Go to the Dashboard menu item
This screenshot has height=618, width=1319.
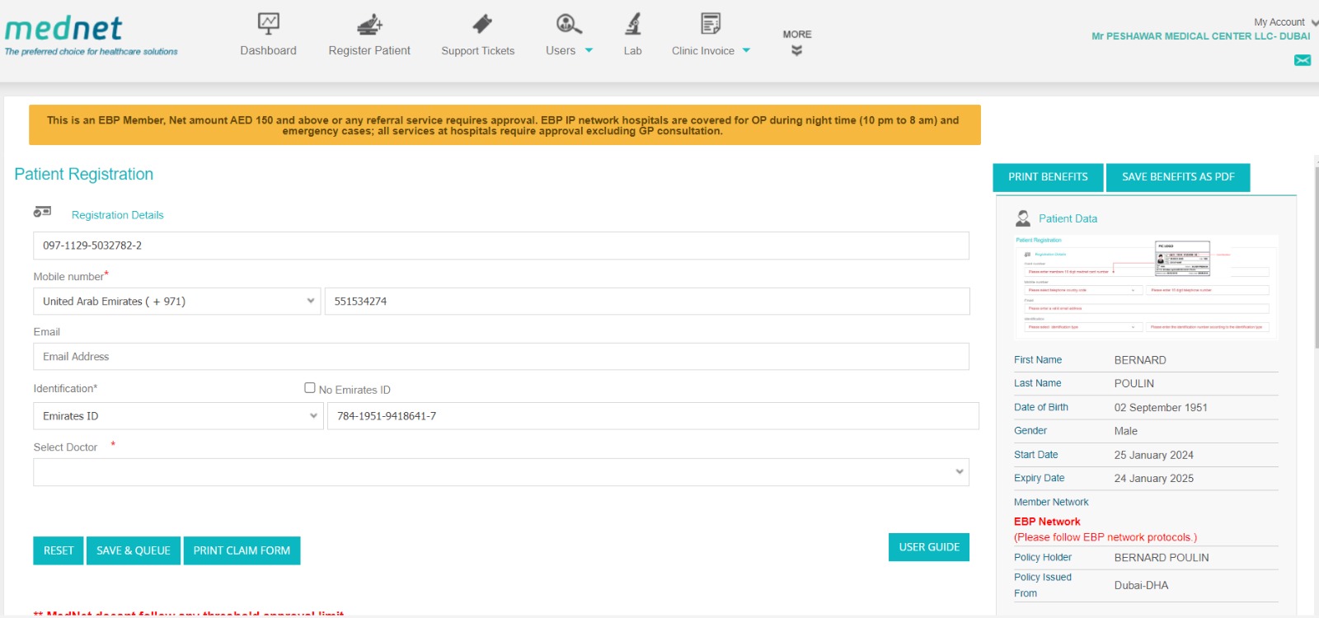[269, 50]
